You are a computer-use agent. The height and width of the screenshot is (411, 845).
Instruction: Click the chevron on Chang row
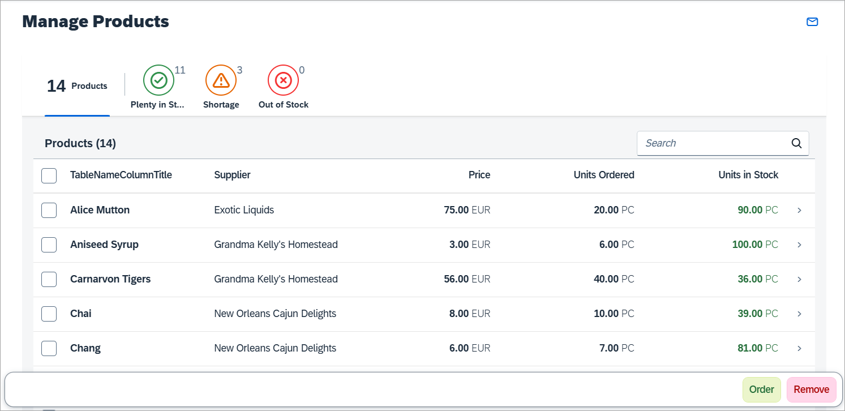pyautogui.click(x=799, y=348)
